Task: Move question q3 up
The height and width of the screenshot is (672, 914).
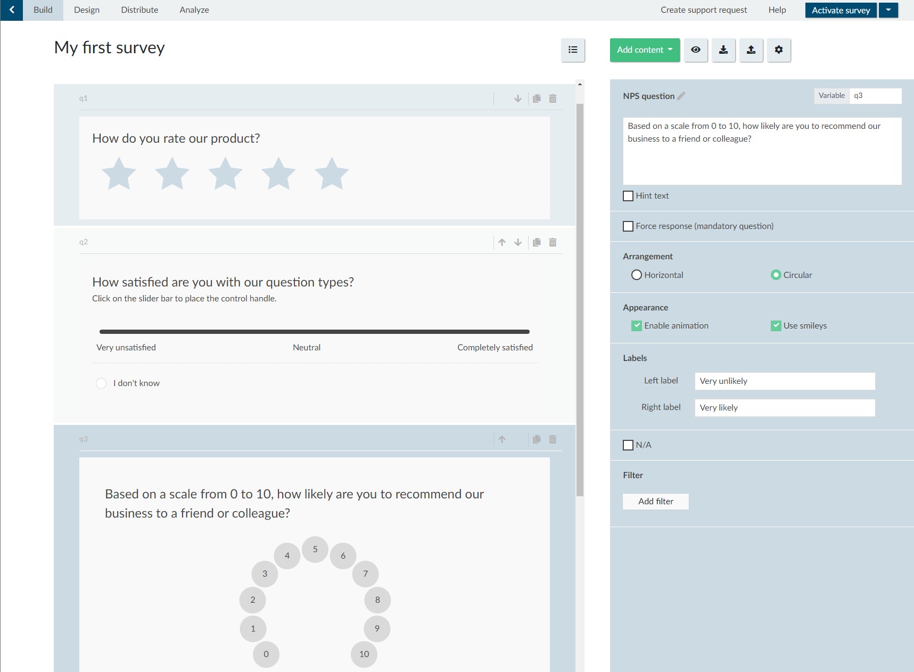Action: (502, 439)
